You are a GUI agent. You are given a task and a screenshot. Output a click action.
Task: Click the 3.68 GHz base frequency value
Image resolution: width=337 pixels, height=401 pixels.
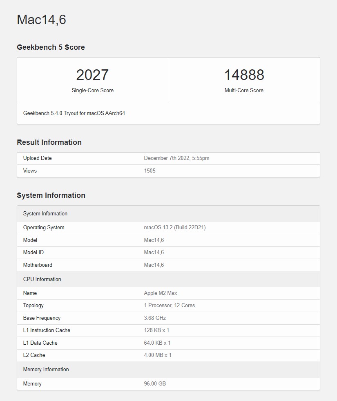click(155, 318)
